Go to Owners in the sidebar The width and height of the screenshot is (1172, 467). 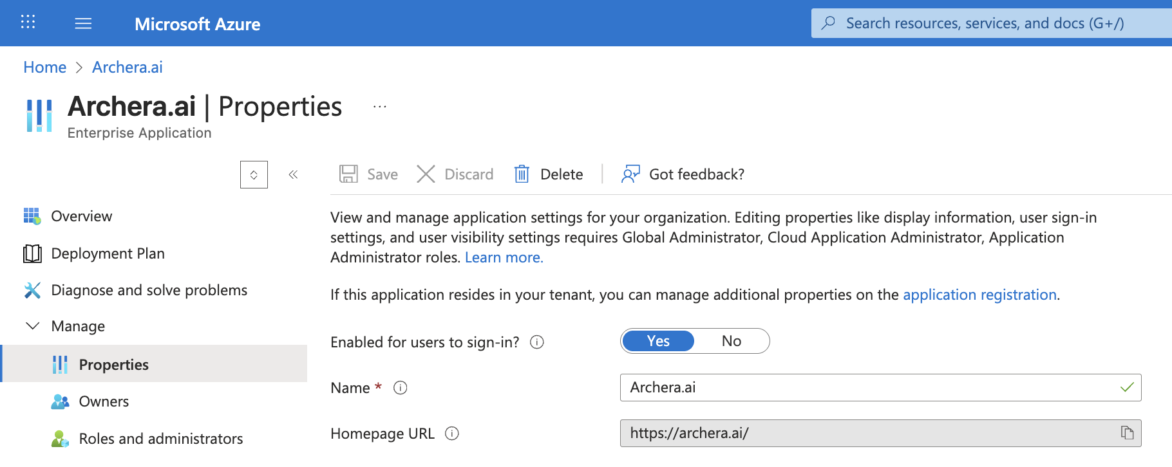104,401
